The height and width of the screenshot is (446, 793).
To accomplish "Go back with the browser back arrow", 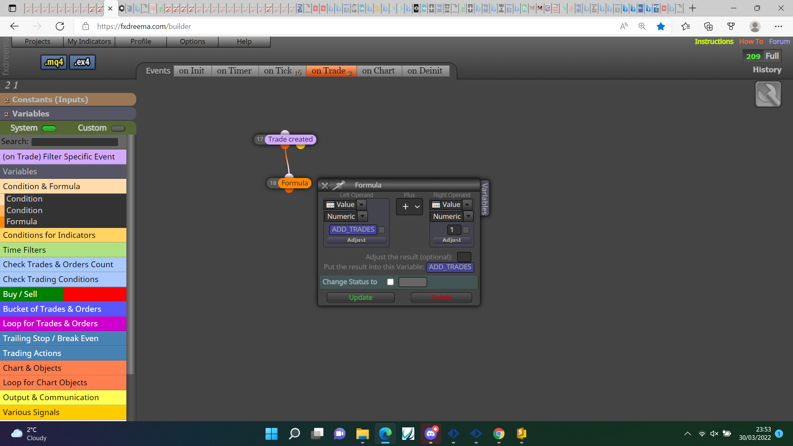I will (14, 26).
